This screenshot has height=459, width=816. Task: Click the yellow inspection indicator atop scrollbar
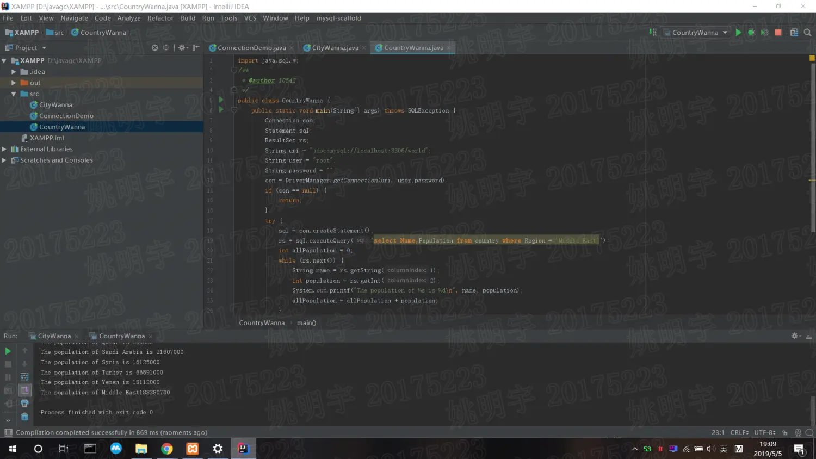[x=812, y=58]
